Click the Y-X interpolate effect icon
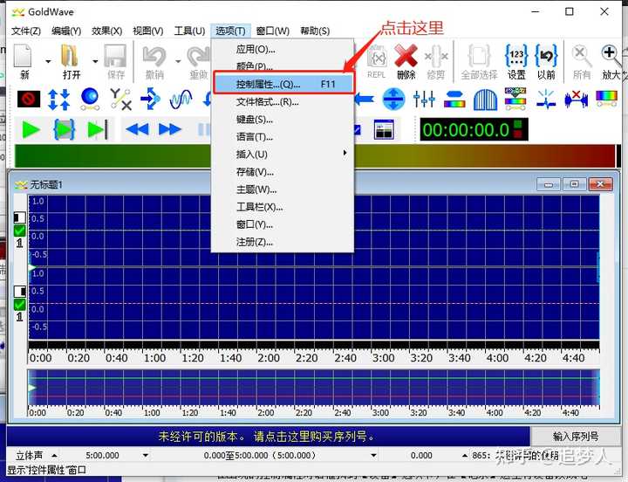The width and height of the screenshot is (628, 482). point(120,99)
